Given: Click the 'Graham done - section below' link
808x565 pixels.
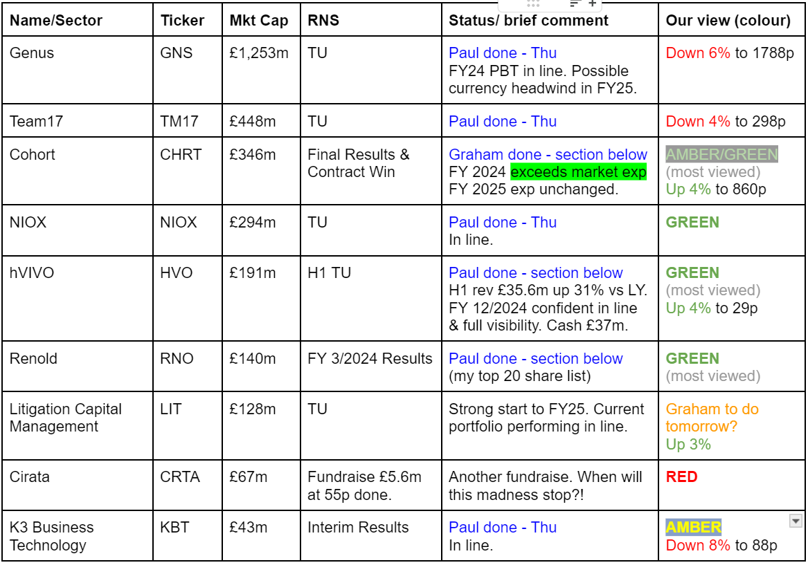Looking at the screenshot, I should point(548,154).
